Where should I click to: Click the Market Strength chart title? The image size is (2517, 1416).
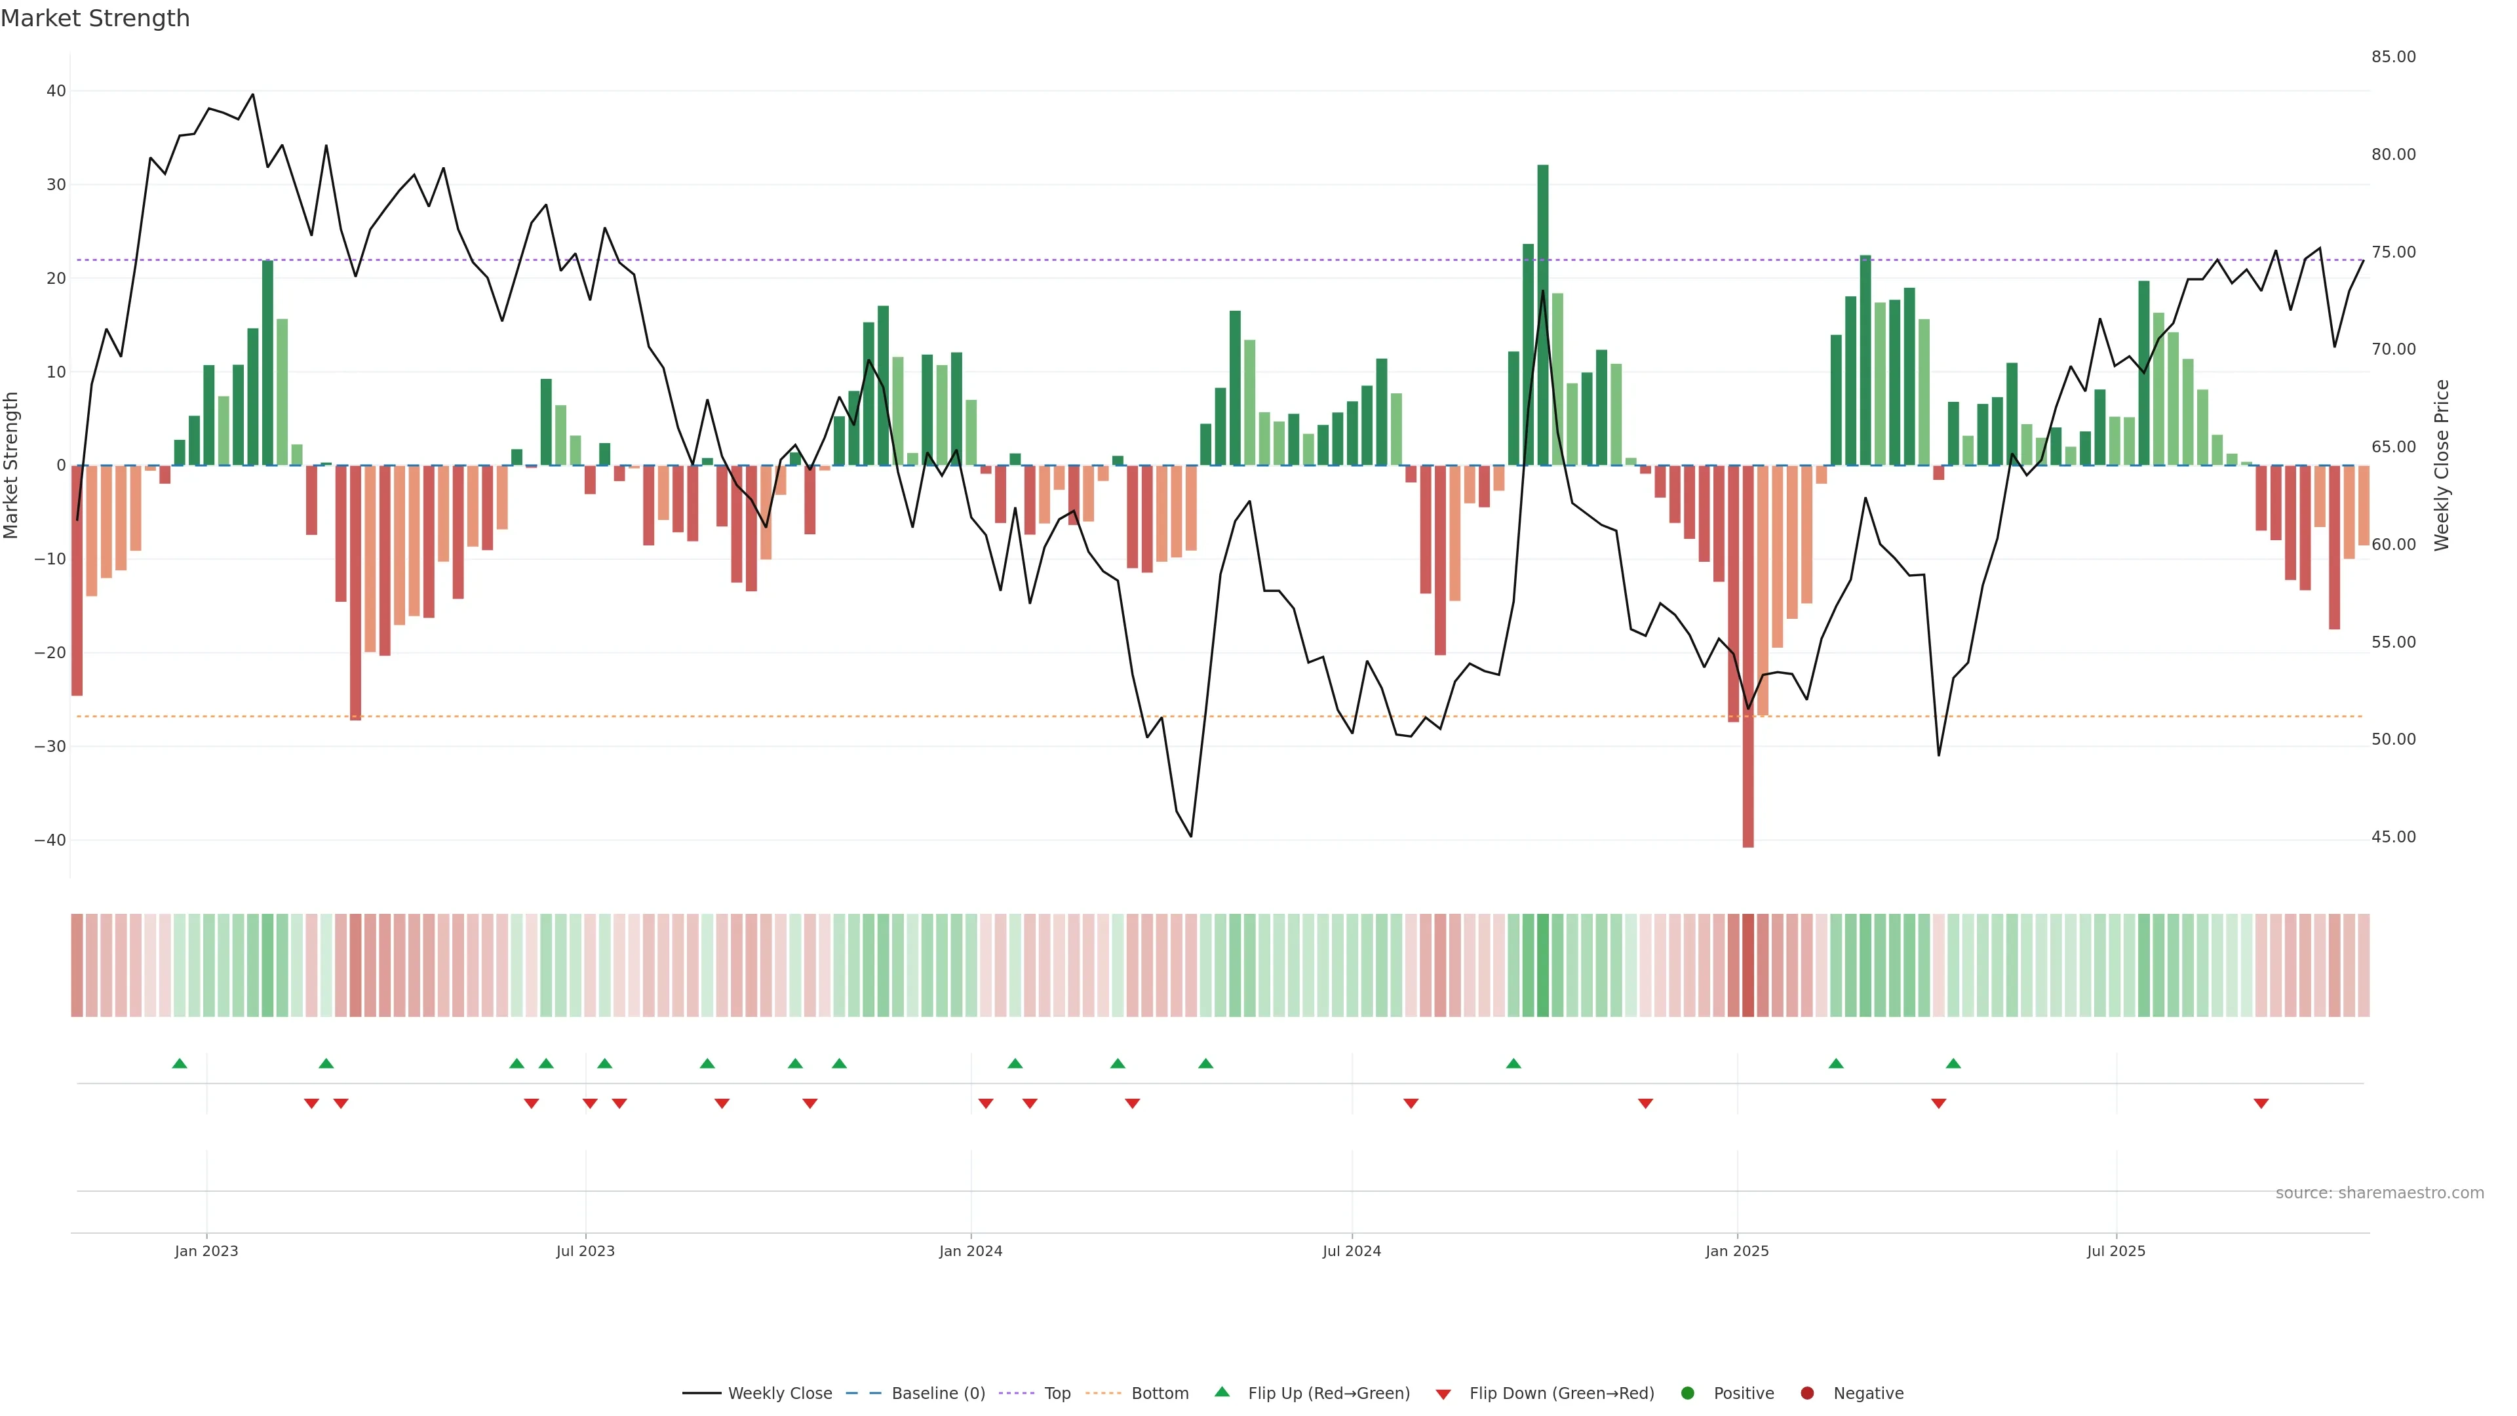[95, 18]
